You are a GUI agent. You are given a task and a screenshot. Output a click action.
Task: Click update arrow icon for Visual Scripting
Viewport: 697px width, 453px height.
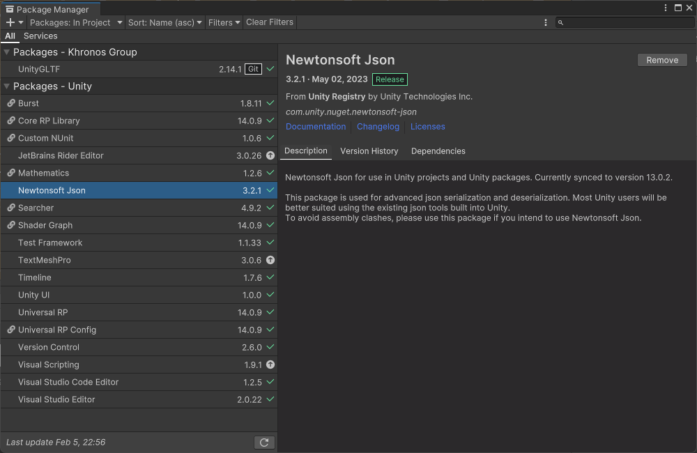point(270,364)
